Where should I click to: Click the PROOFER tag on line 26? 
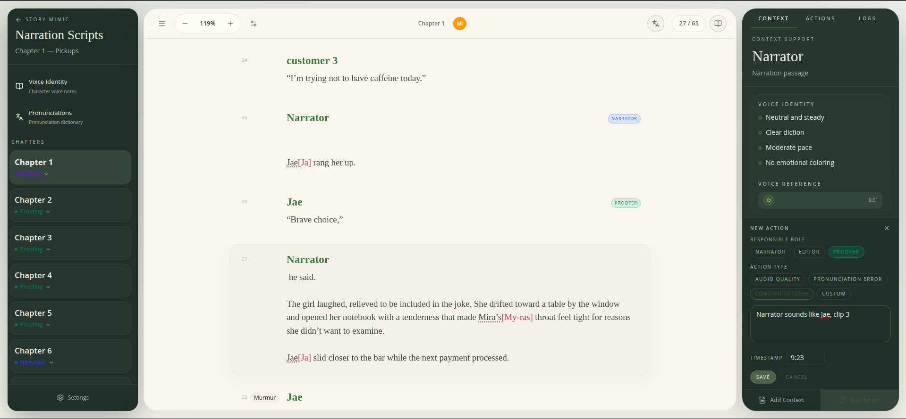pyautogui.click(x=626, y=203)
